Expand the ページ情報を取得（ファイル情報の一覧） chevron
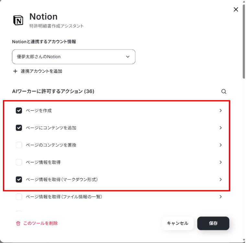Image resolution: width=249 pixels, height=243 pixels. point(221,197)
